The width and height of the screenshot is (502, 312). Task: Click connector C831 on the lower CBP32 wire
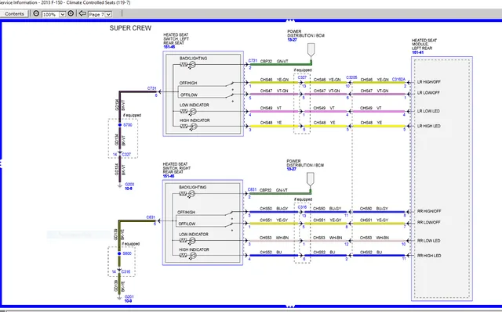click(253, 189)
